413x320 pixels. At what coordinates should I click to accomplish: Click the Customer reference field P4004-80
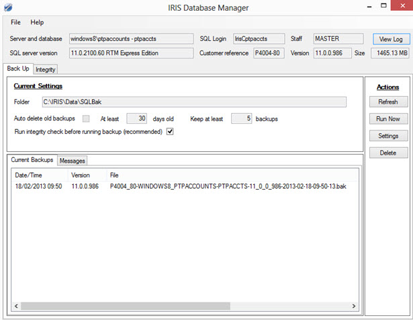point(269,53)
